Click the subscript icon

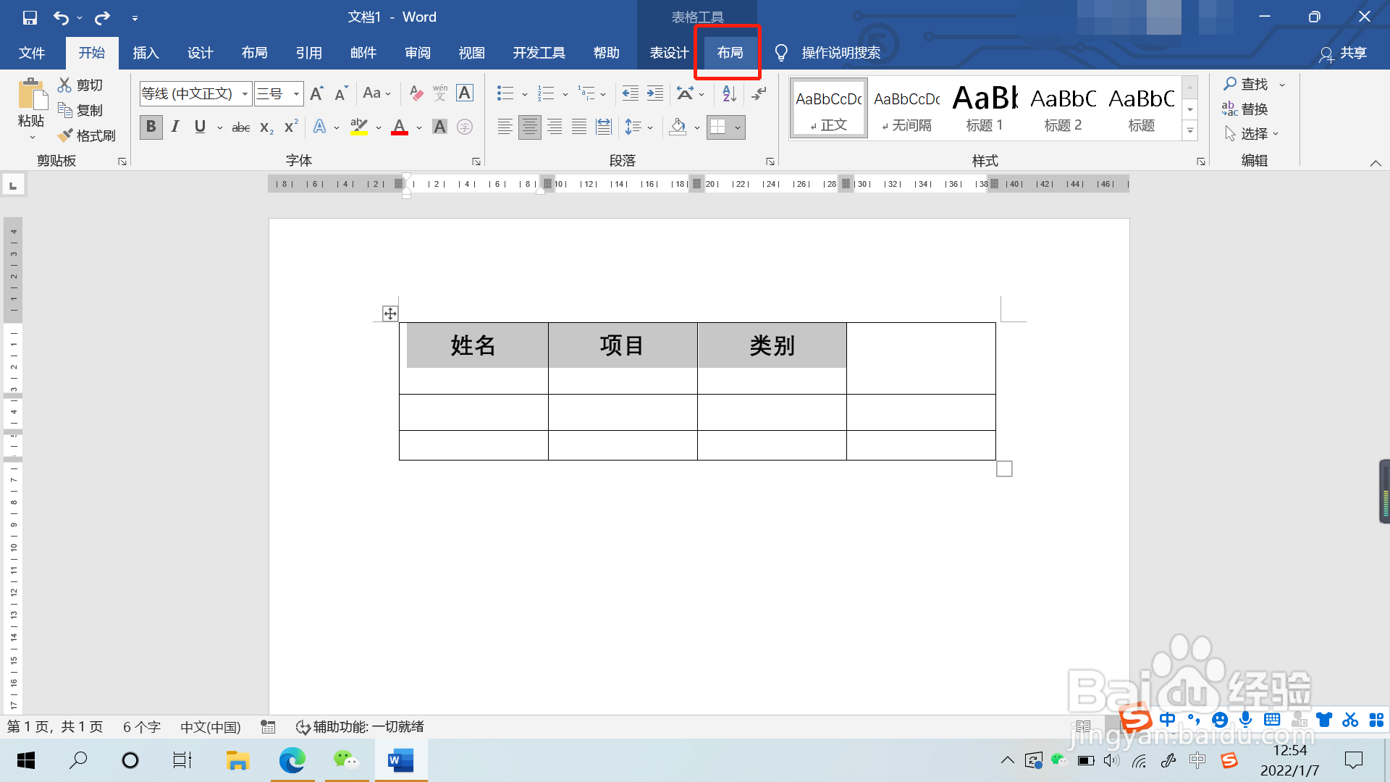click(x=265, y=127)
